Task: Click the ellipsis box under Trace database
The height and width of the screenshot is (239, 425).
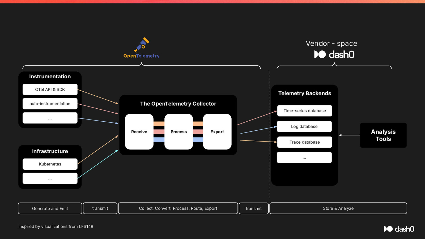Action: point(304,157)
